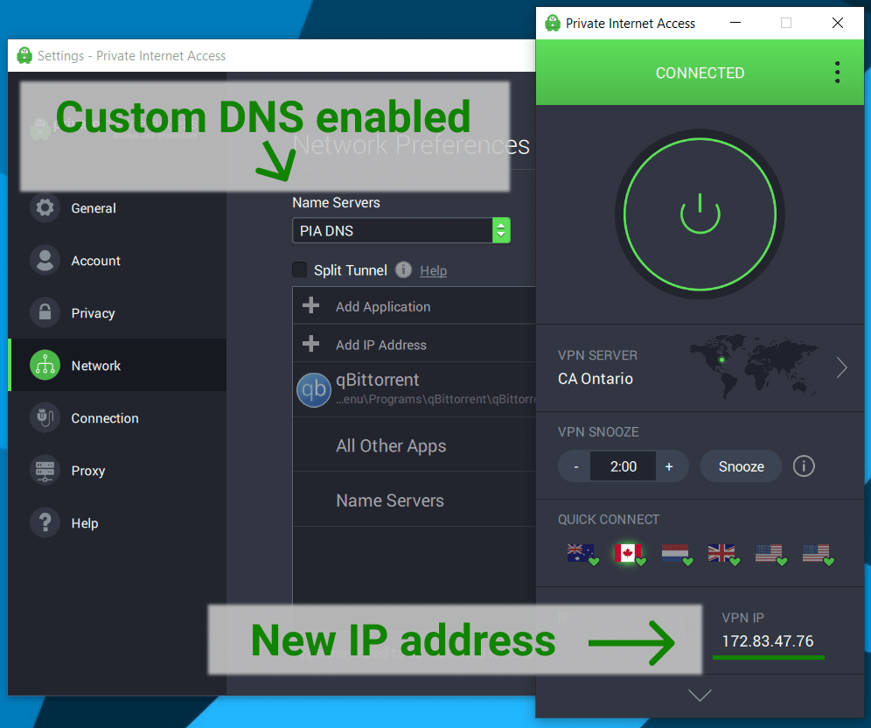Expand the panel with the bottom chevron
The width and height of the screenshot is (871, 728).
[700, 695]
